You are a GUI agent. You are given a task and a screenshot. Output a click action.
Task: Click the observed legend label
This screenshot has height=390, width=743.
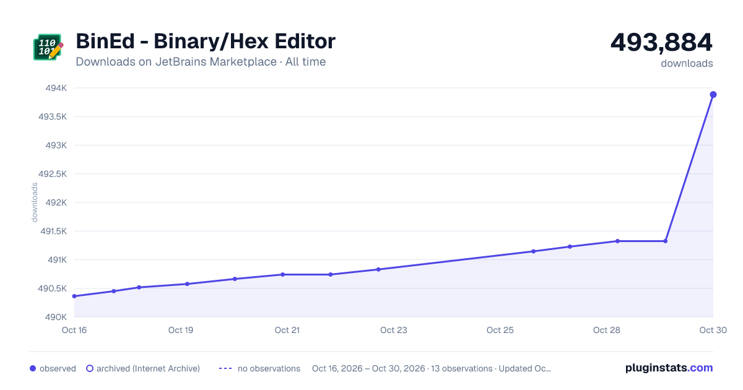(x=58, y=368)
